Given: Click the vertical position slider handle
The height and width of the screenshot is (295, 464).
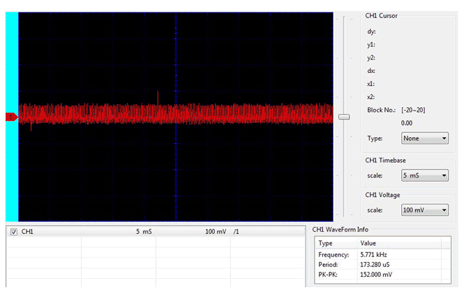Looking at the screenshot, I should [x=344, y=117].
